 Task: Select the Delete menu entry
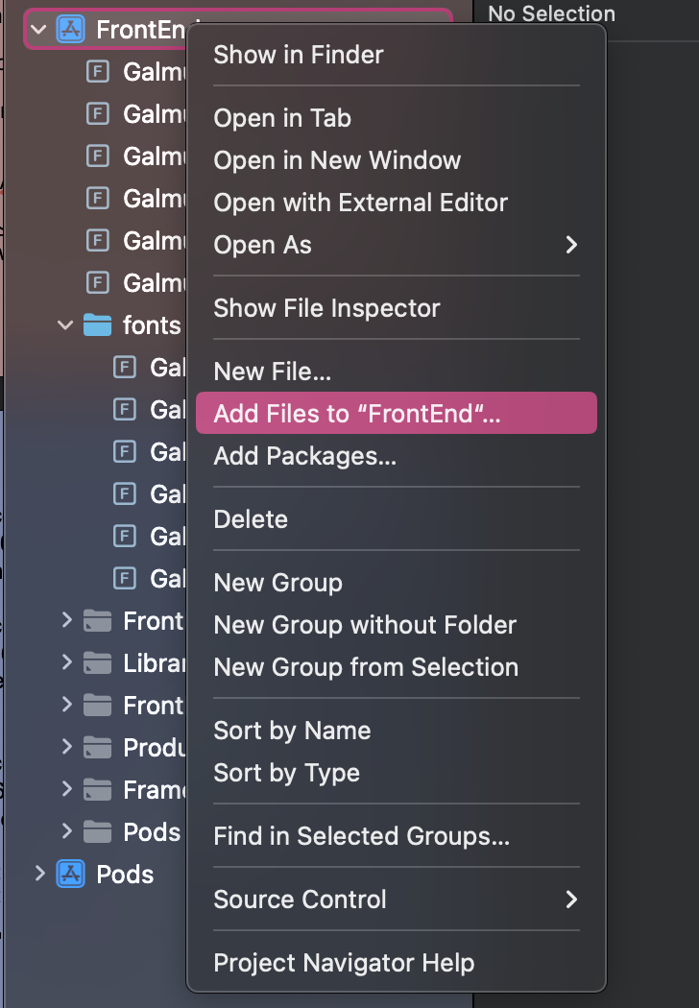pyautogui.click(x=251, y=519)
